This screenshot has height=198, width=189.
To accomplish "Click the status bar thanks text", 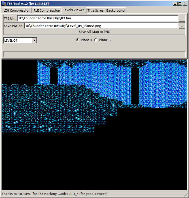I will pos(54,194).
